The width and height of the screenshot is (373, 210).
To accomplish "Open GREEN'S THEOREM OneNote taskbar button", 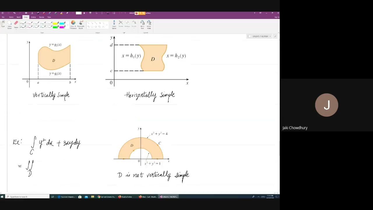I will tap(168, 197).
